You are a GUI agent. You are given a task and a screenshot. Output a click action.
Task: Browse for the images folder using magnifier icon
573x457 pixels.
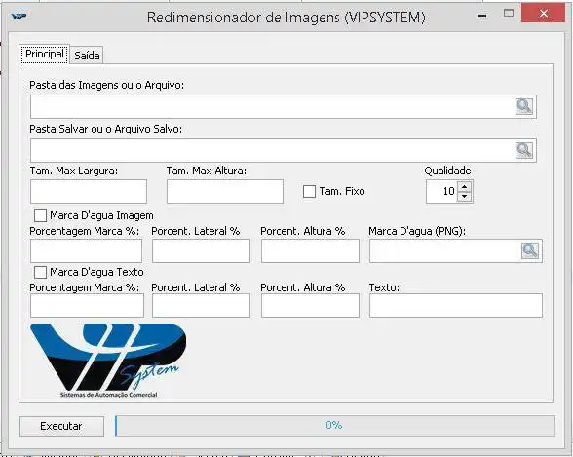(524, 106)
